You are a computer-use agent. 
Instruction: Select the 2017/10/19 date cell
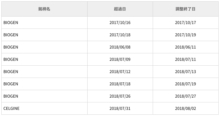[185, 35]
